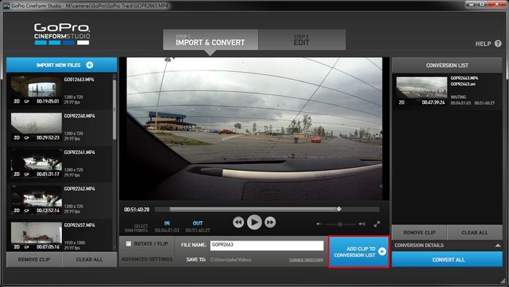Image resolution: width=509 pixels, height=287 pixels.
Task: Click the fast-forward playback icon
Action: [x=270, y=222]
